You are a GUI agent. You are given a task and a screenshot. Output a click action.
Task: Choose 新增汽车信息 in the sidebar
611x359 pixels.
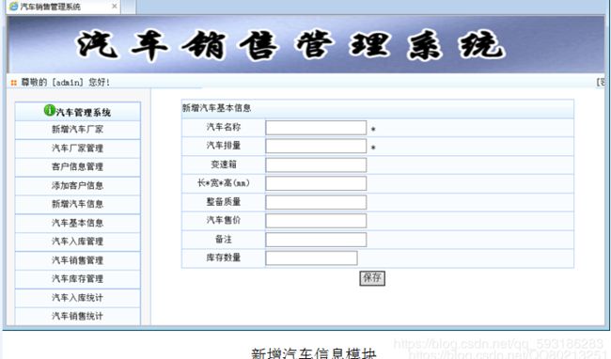77,205
